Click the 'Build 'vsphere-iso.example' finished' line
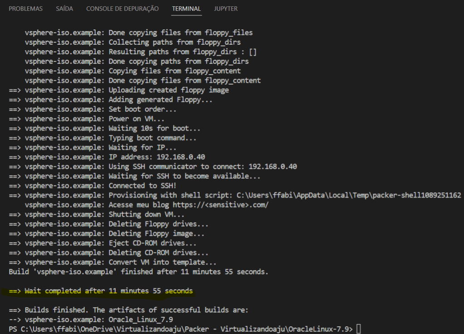The image size is (464, 334). click(138, 272)
